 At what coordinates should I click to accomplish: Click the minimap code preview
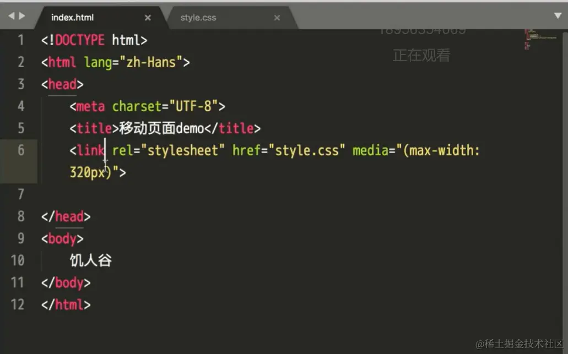[540, 39]
